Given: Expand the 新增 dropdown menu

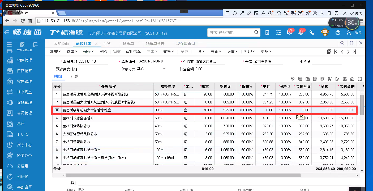Looking at the screenshot, I should coord(56,52).
